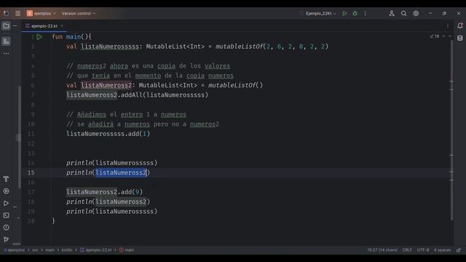Click println(listaNumerosssss) on line 19
This screenshot has width=466, height=262.
(111, 212)
